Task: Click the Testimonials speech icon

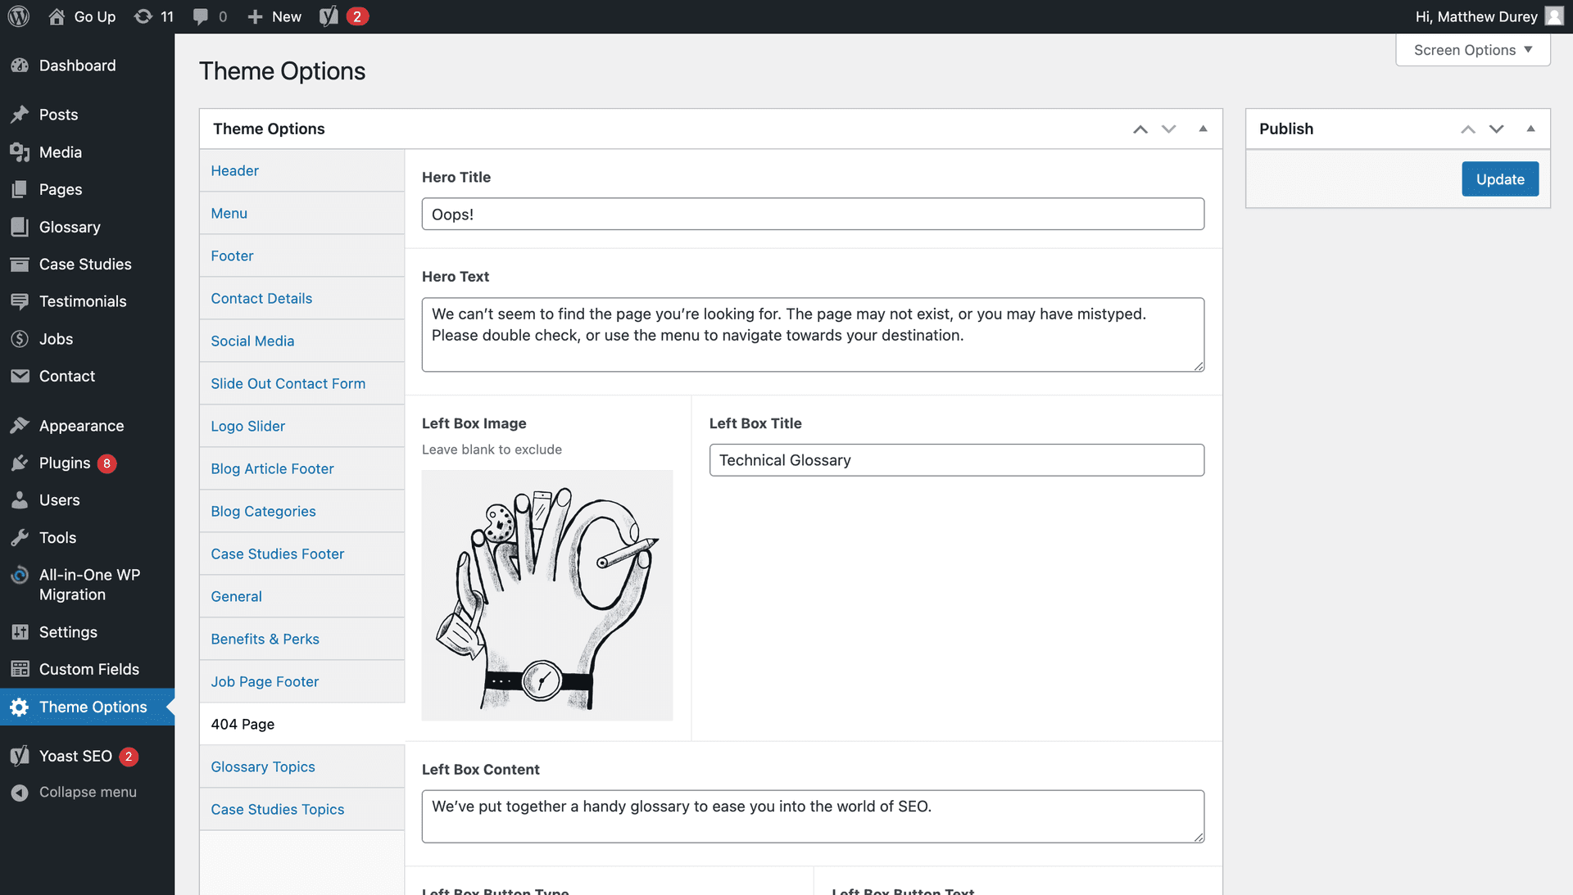Action: coord(20,301)
